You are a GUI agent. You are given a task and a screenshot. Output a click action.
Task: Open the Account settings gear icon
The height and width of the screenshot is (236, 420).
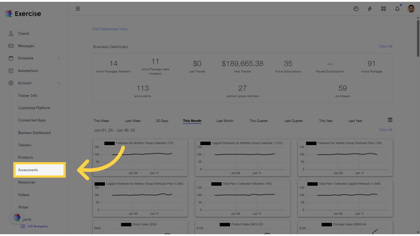coord(11,83)
